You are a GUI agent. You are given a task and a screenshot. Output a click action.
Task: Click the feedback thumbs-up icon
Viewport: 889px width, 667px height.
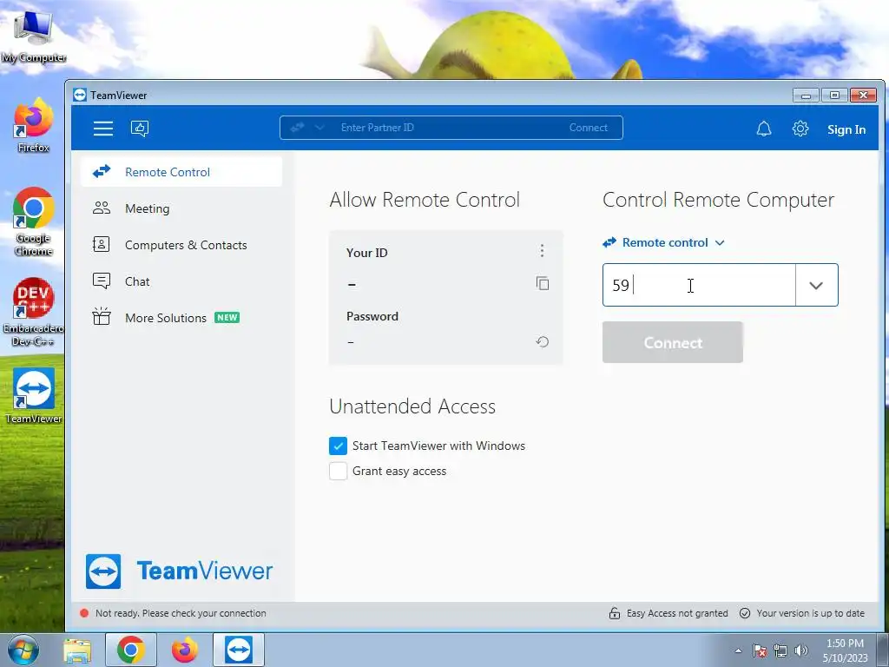pos(140,129)
